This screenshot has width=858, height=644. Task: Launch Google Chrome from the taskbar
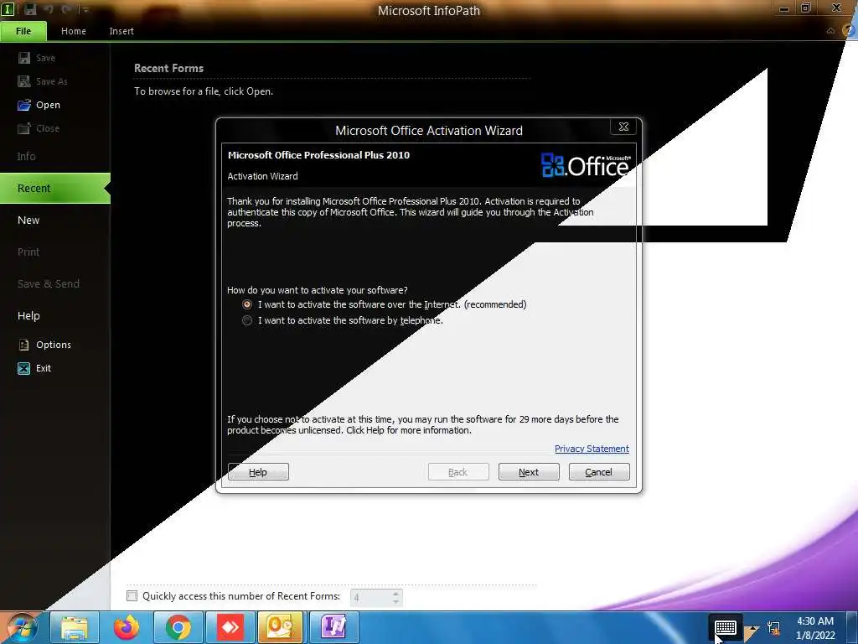pyautogui.click(x=178, y=627)
